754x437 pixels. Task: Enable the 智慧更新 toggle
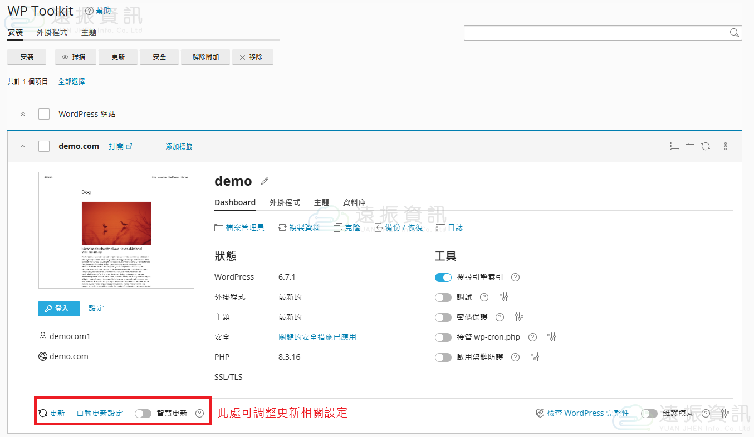(x=143, y=413)
